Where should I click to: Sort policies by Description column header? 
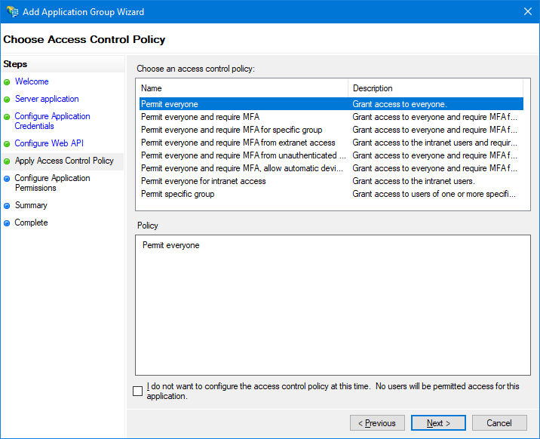point(436,88)
